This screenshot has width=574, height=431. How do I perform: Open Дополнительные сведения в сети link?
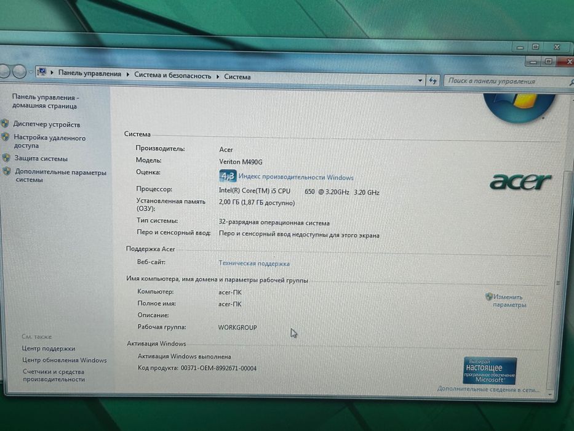click(x=488, y=389)
